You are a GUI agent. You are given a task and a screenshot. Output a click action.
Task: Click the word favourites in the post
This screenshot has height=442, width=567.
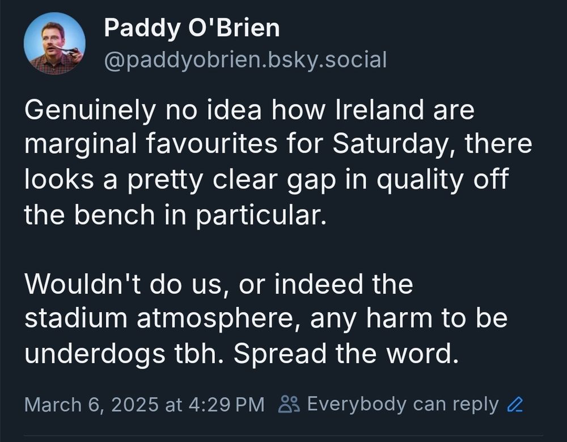click(212, 144)
